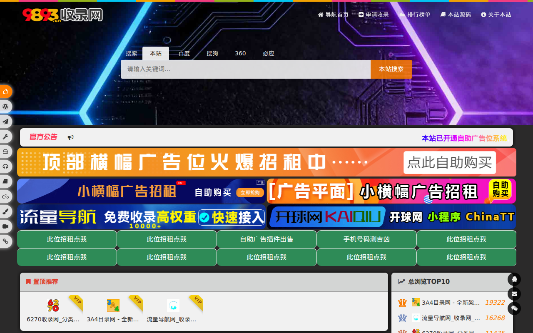Open the paper plane icon in sidebar
The height and width of the screenshot is (333, 533).
tap(5, 122)
